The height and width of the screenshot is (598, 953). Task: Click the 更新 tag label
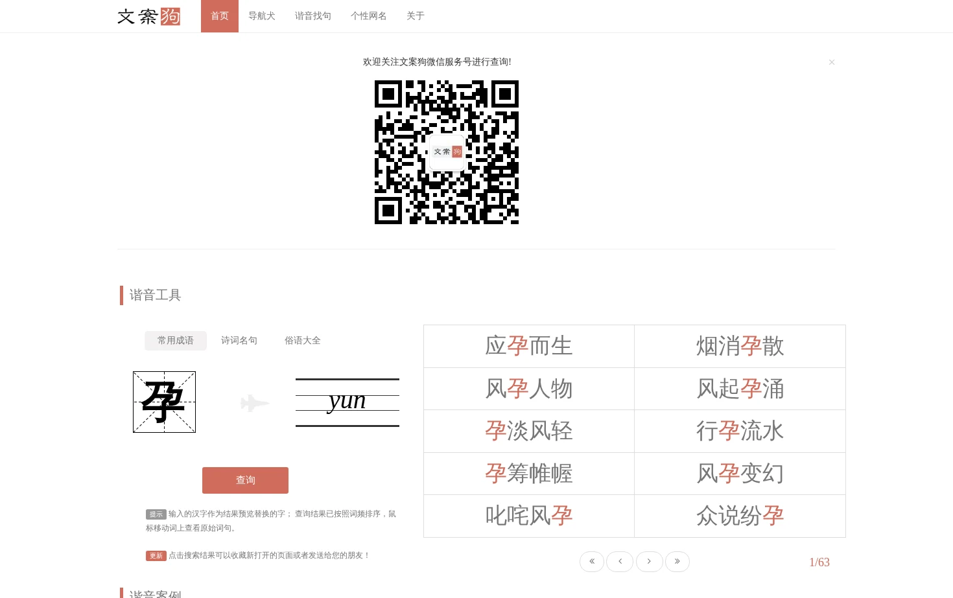(156, 556)
